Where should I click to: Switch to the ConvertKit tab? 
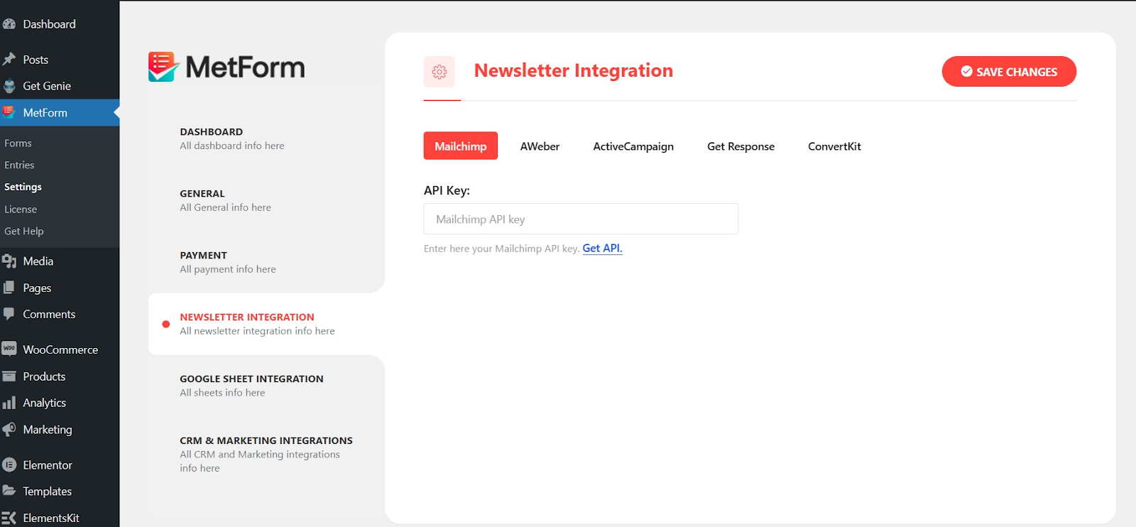(x=834, y=146)
